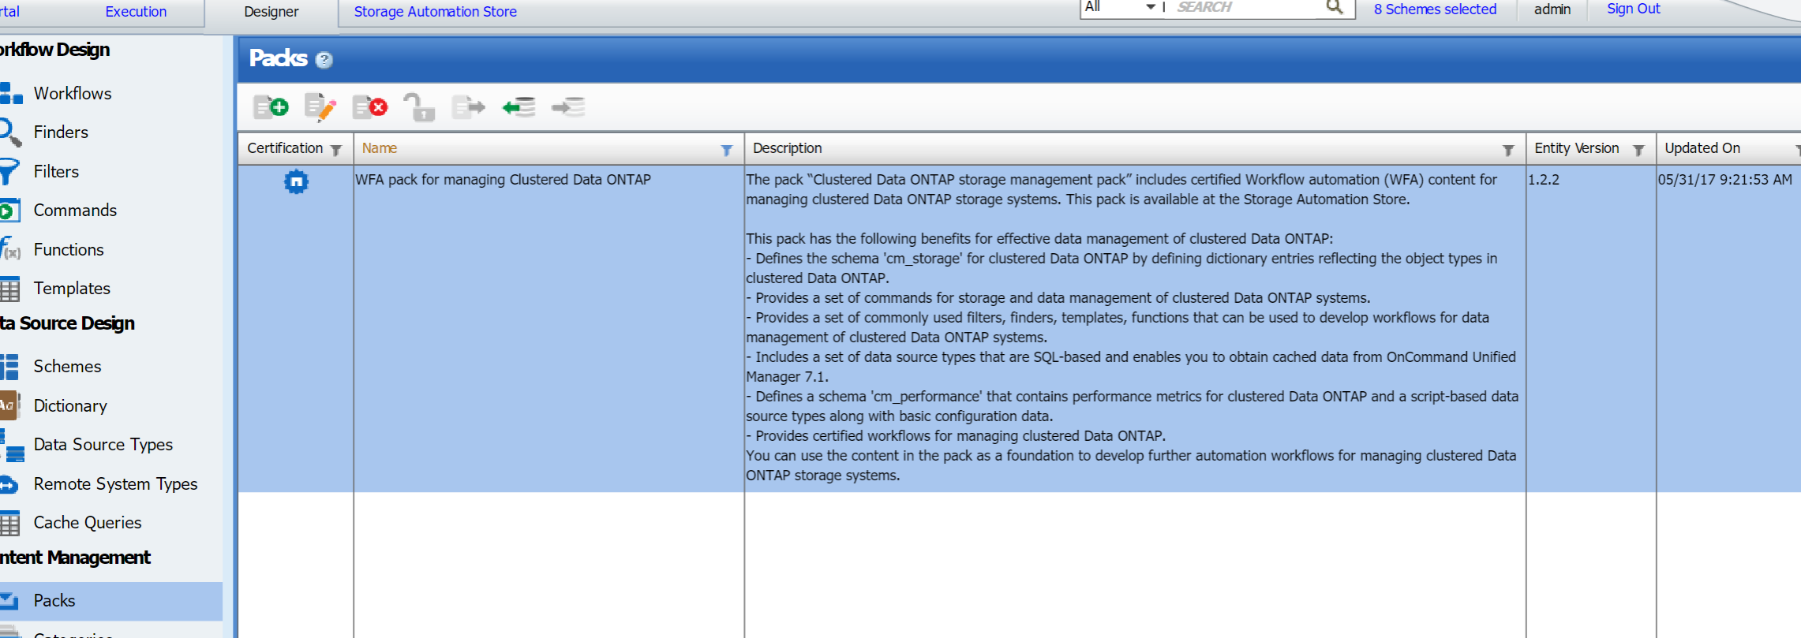Viewport: 1801px width, 638px height.
Task: Open Workflows in the sidebar
Action: (x=73, y=93)
